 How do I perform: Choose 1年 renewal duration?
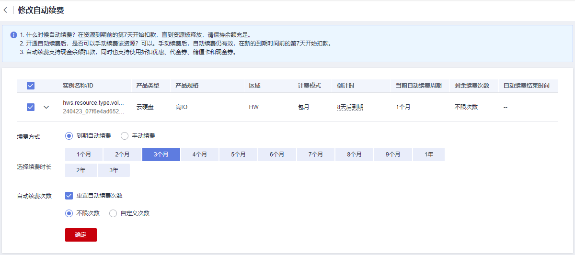point(429,155)
